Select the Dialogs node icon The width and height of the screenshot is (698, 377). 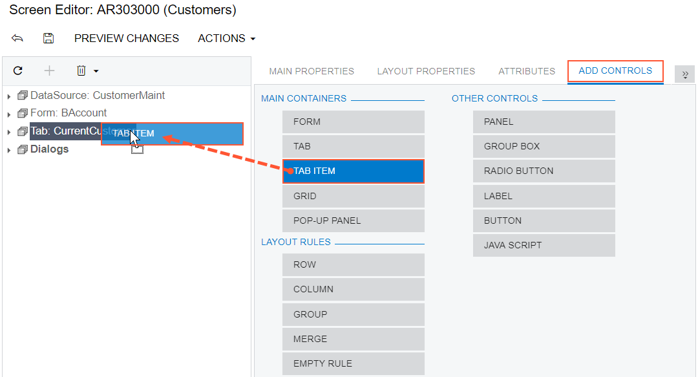23,149
